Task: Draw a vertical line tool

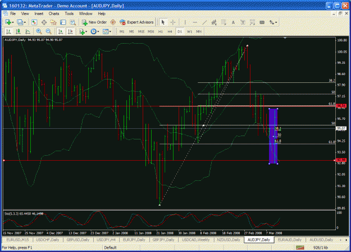Action: tap(185, 22)
